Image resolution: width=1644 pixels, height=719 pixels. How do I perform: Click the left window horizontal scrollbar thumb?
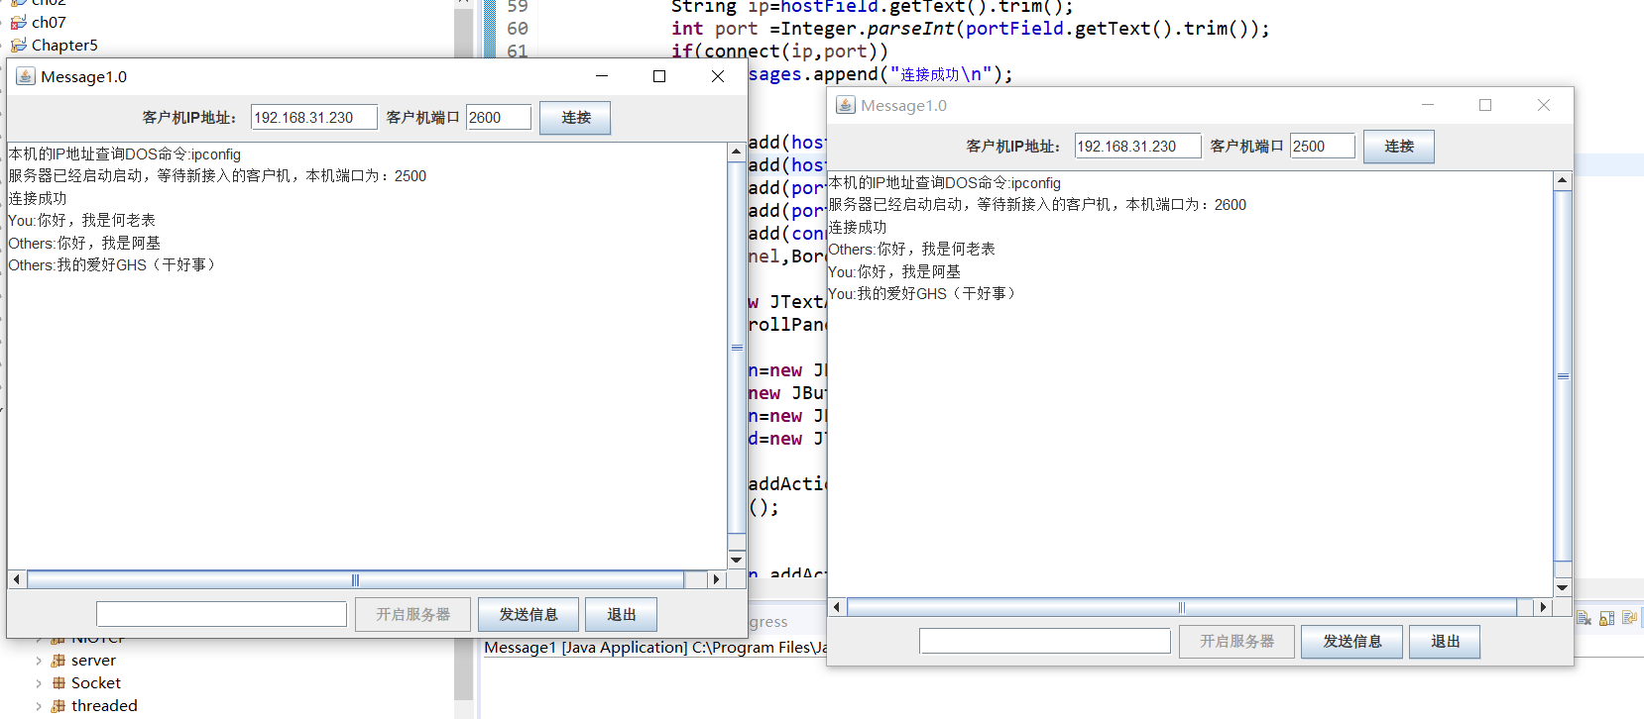point(355,579)
